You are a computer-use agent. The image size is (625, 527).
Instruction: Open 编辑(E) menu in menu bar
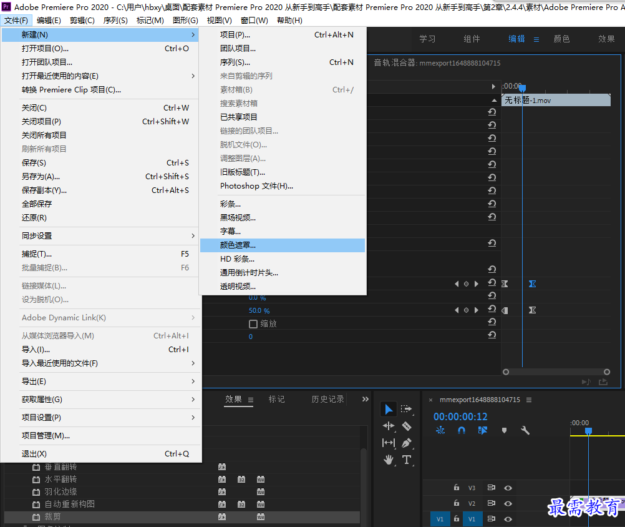coord(49,21)
